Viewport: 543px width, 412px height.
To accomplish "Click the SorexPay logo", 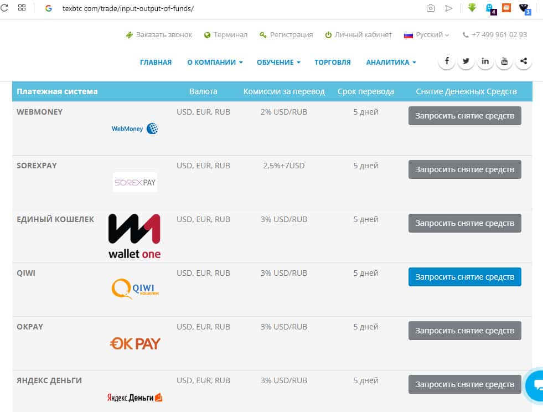I will pyautogui.click(x=135, y=182).
